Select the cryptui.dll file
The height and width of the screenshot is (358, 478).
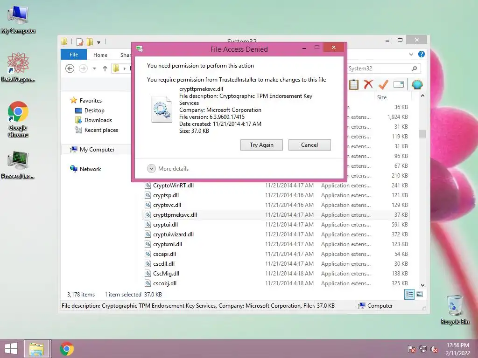[275, 224]
